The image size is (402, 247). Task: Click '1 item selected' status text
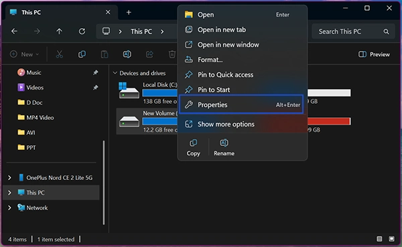[56, 240]
